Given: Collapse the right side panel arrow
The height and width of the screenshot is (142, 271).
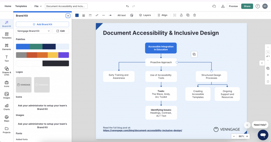Looking at the screenshot, I should click(262, 63).
